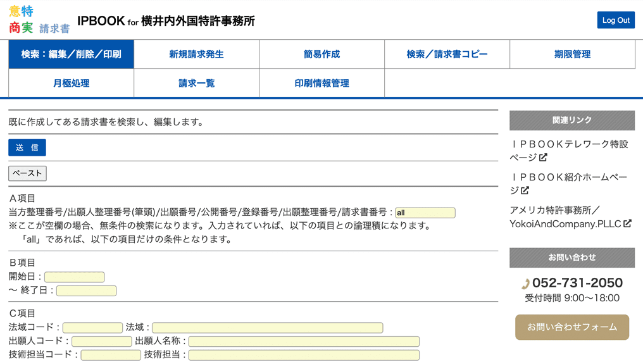Click the phone icon beside 052-731-2050
The image size is (643, 362).
526,284
